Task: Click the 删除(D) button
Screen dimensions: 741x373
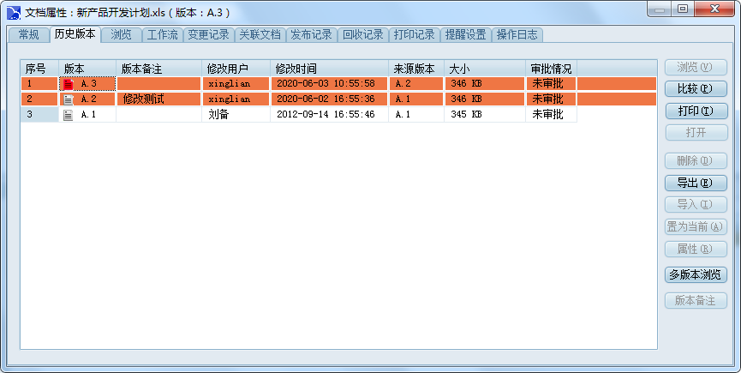Action: click(696, 160)
